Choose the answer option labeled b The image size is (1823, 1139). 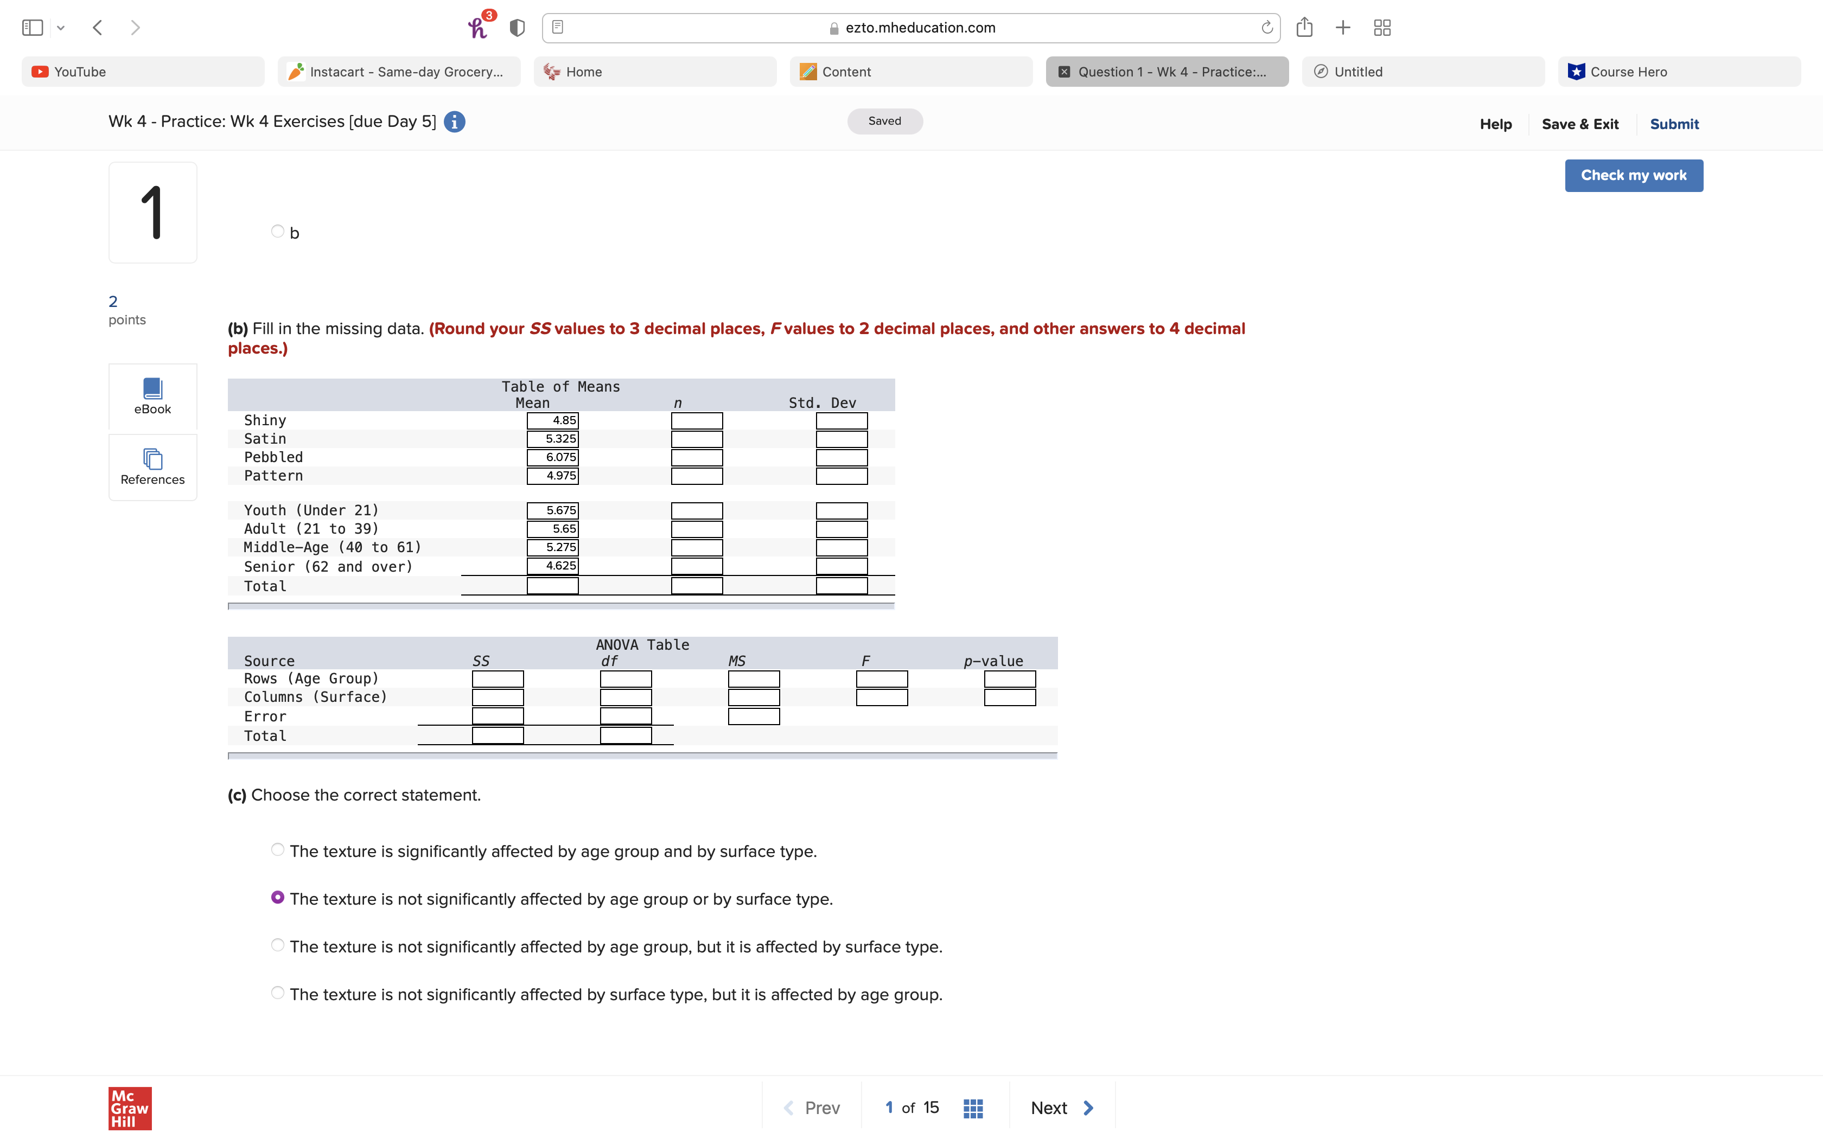277,231
